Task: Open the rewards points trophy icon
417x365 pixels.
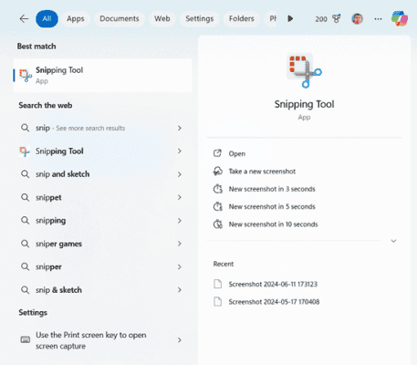Action: (337, 19)
